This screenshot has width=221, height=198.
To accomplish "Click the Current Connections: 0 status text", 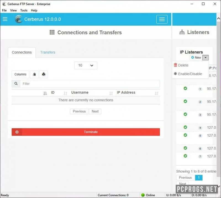I will click(113, 195).
